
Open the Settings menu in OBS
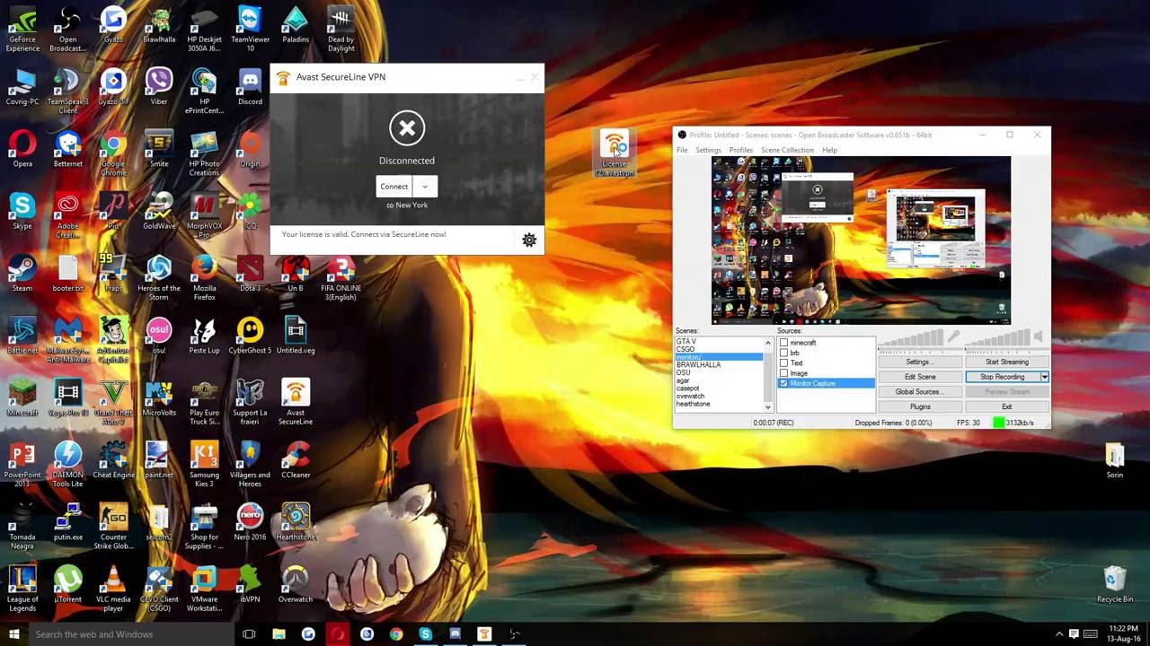click(x=708, y=150)
